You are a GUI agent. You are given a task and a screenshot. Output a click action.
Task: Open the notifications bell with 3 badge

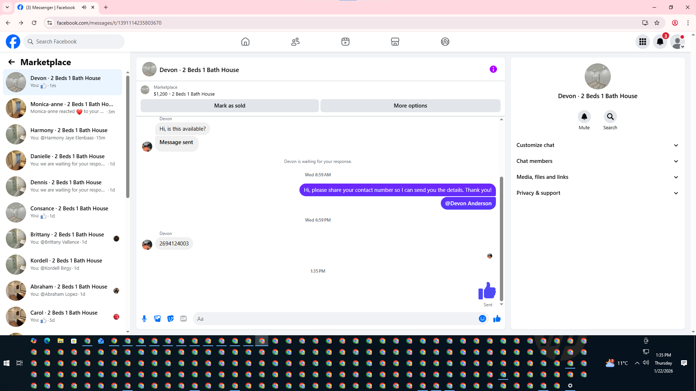(x=660, y=42)
